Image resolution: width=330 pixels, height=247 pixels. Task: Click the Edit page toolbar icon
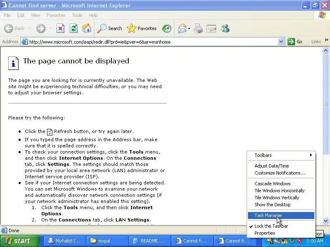pos(211,28)
